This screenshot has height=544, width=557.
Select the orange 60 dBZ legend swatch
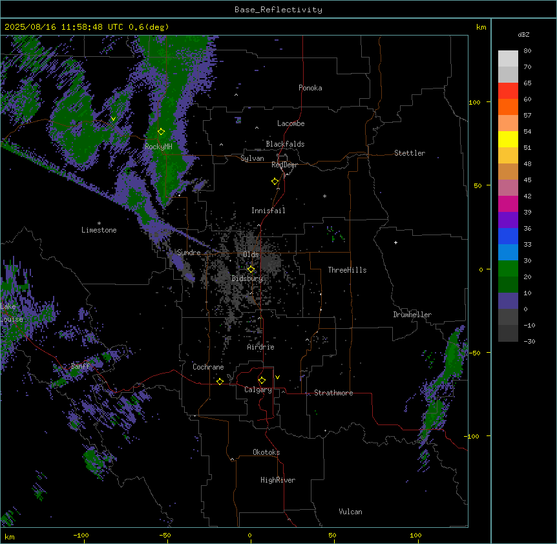pos(508,107)
